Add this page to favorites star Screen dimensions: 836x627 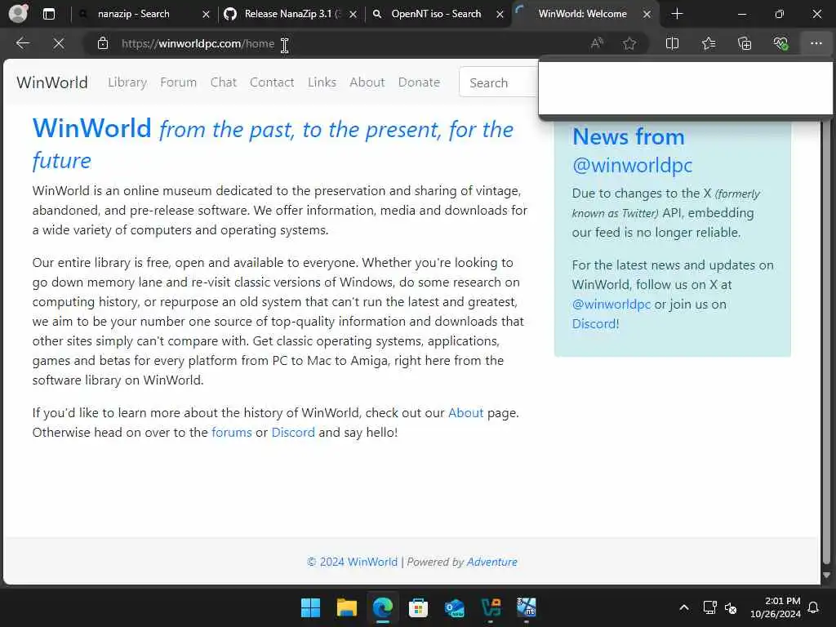[629, 43]
